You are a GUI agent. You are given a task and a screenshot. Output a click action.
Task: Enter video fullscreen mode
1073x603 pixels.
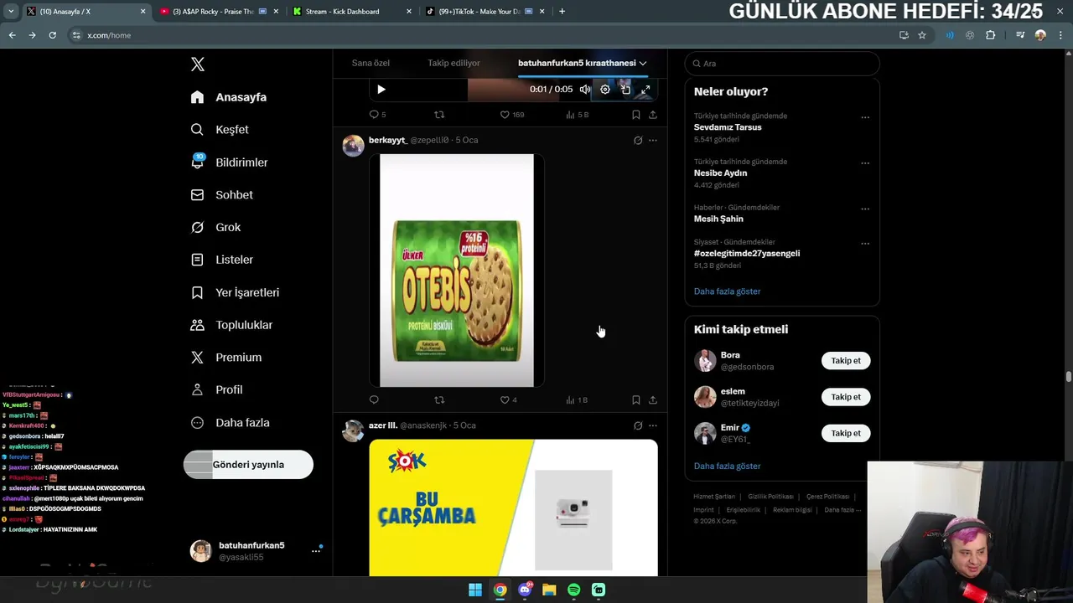(x=645, y=90)
